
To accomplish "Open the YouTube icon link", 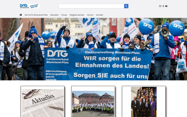I will click(166, 6).
